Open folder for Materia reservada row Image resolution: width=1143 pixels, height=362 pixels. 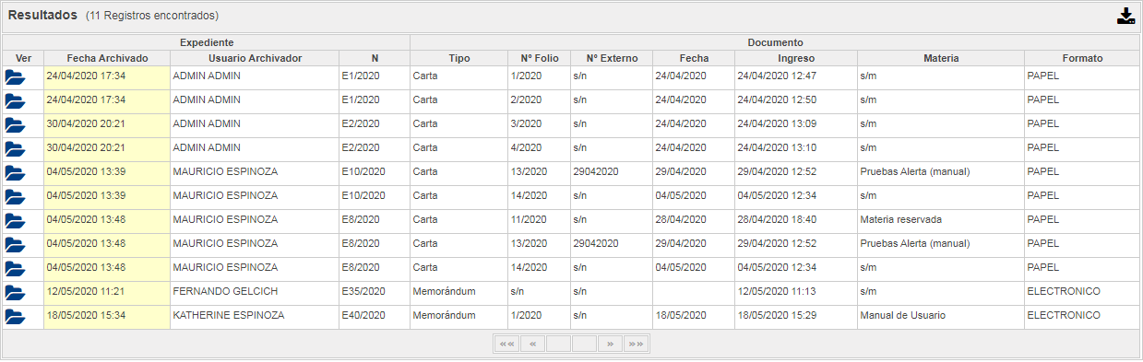15,221
